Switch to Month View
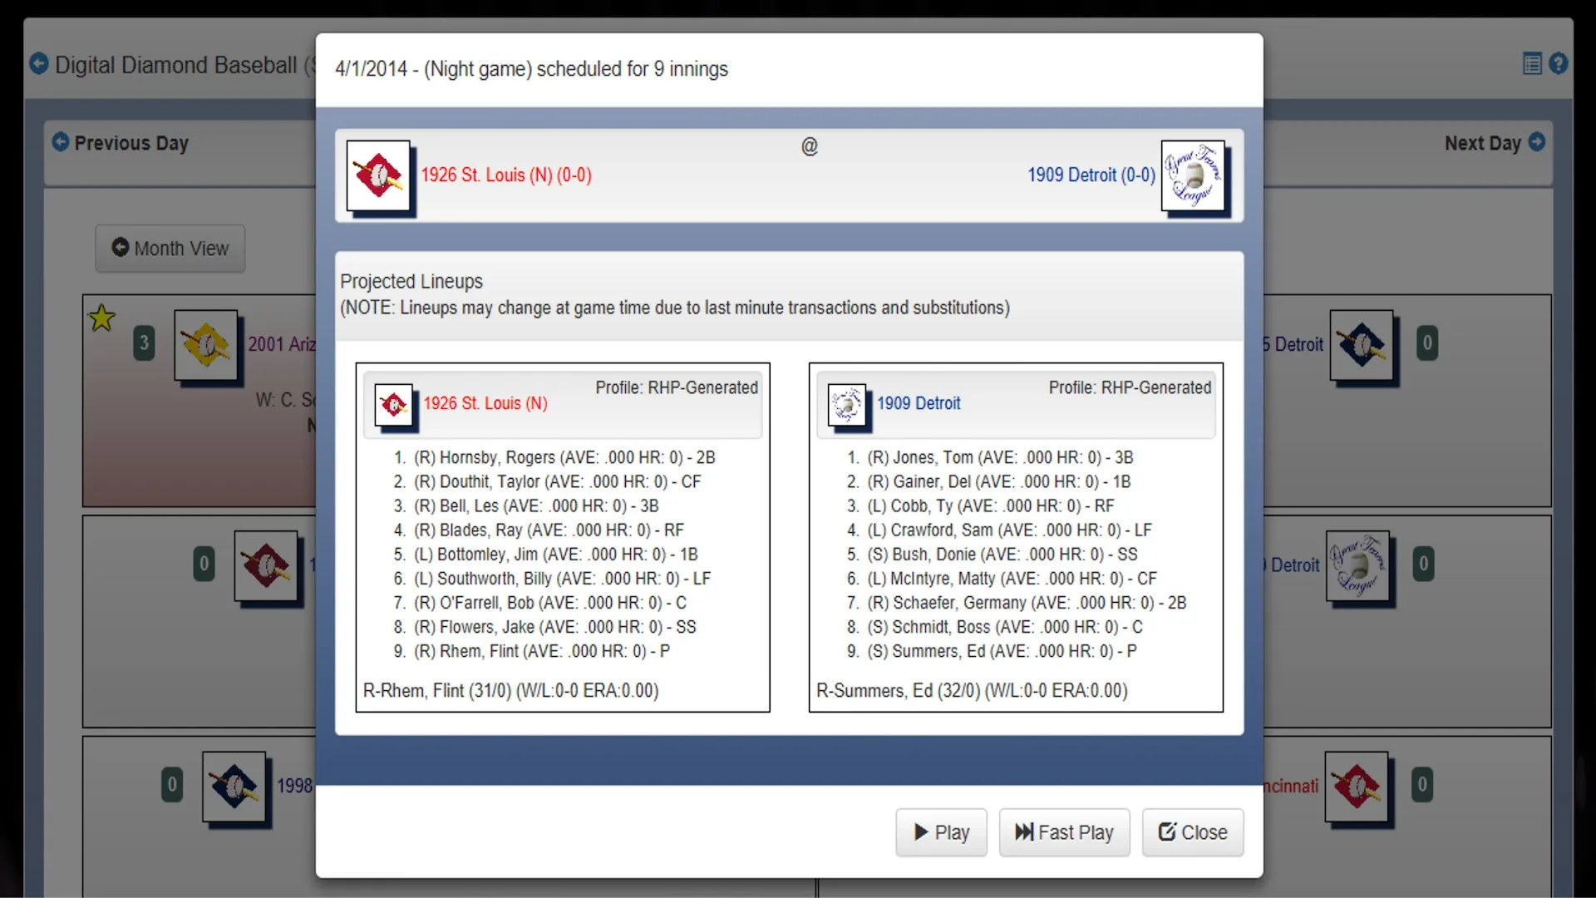 click(170, 249)
